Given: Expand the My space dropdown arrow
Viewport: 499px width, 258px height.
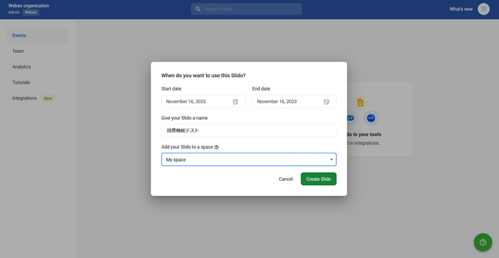Looking at the screenshot, I should click(331, 160).
